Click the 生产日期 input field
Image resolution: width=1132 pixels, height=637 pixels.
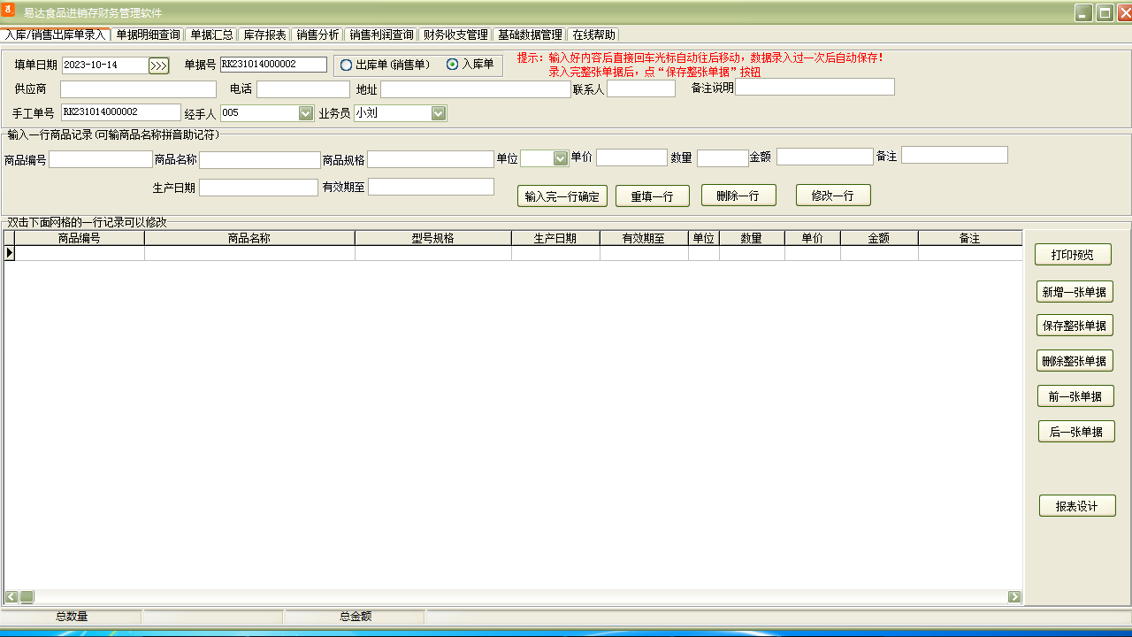pos(258,188)
